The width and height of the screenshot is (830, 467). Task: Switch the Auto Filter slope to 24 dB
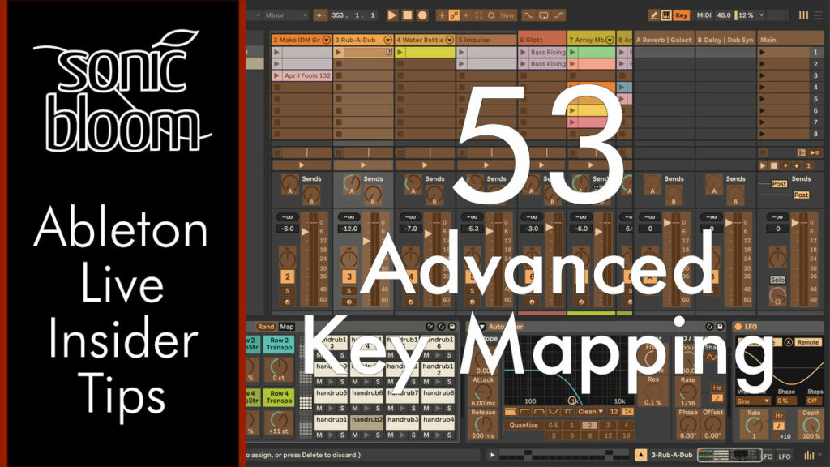click(x=630, y=412)
